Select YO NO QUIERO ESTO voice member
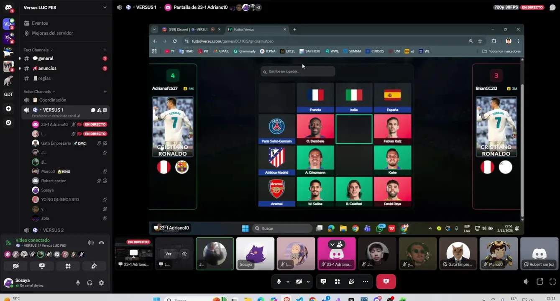This screenshot has width=560, height=301. click(x=60, y=199)
